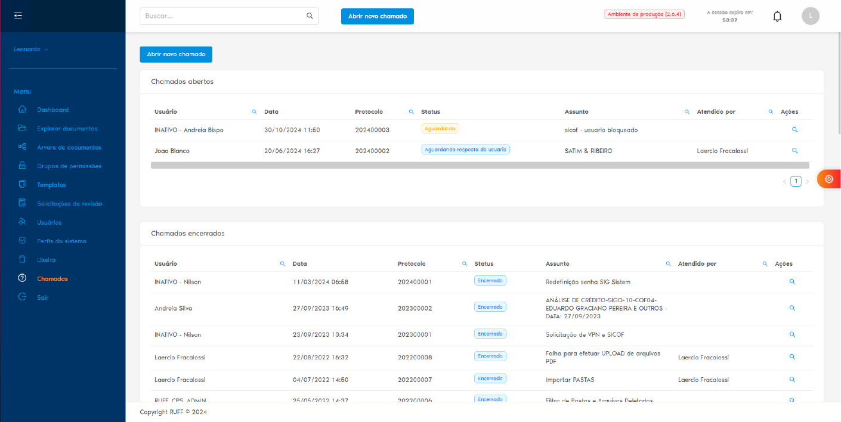This screenshot has height=422, width=841.
Task: Open Arvore de documentos menu item
Action: pyautogui.click(x=69, y=147)
